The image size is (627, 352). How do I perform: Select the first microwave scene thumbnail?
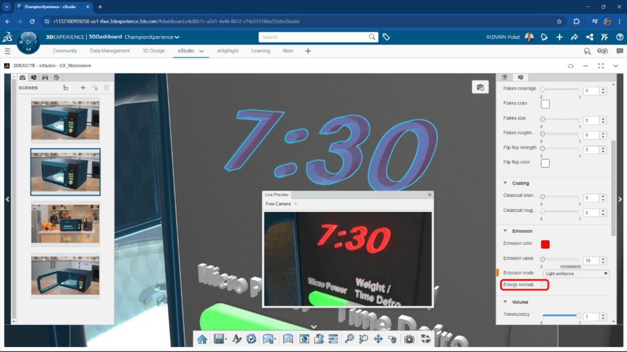tap(66, 120)
